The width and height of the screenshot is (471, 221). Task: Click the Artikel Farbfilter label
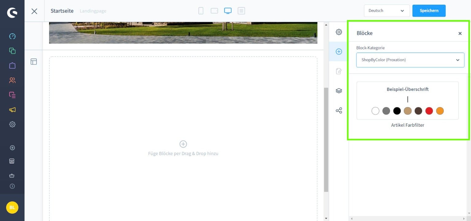[408, 125]
